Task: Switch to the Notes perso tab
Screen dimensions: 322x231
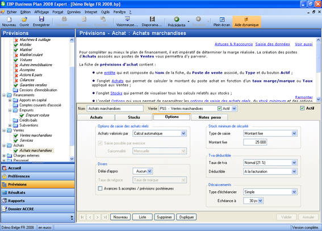Action: click(x=210, y=117)
